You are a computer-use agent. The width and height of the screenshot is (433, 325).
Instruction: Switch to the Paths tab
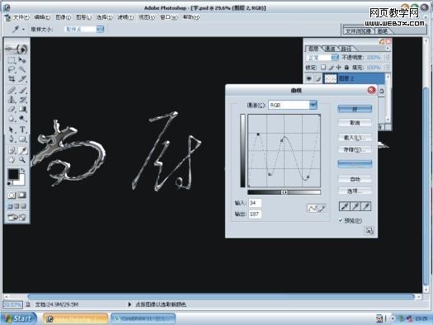[346, 49]
